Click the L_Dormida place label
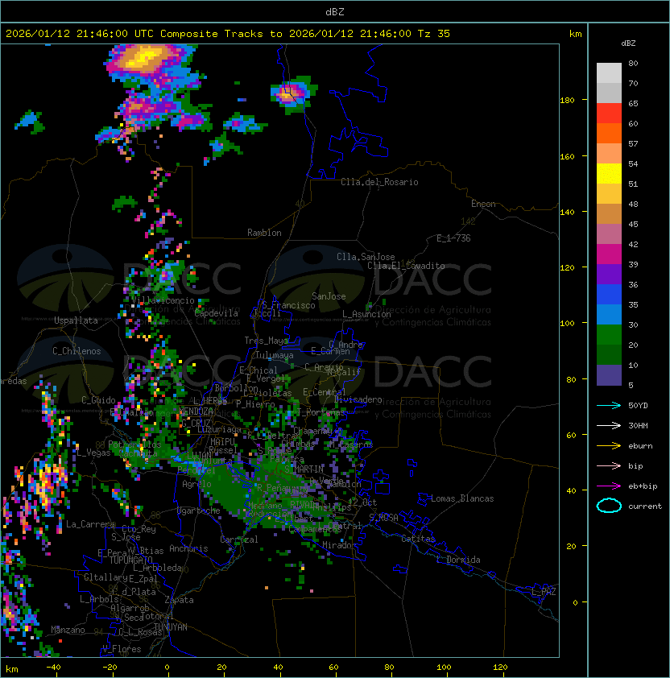The image size is (670, 678). pyautogui.click(x=458, y=560)
